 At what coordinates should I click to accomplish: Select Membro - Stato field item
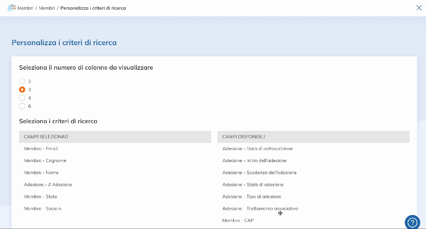[x=40, y=197]
